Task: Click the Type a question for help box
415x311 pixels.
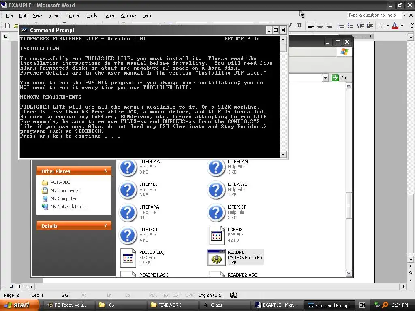Action: coord(375,15)
